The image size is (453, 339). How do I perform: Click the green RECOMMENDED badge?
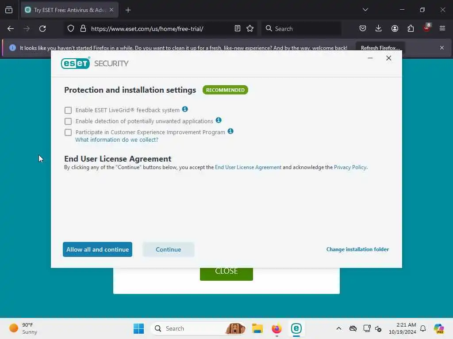225,90
